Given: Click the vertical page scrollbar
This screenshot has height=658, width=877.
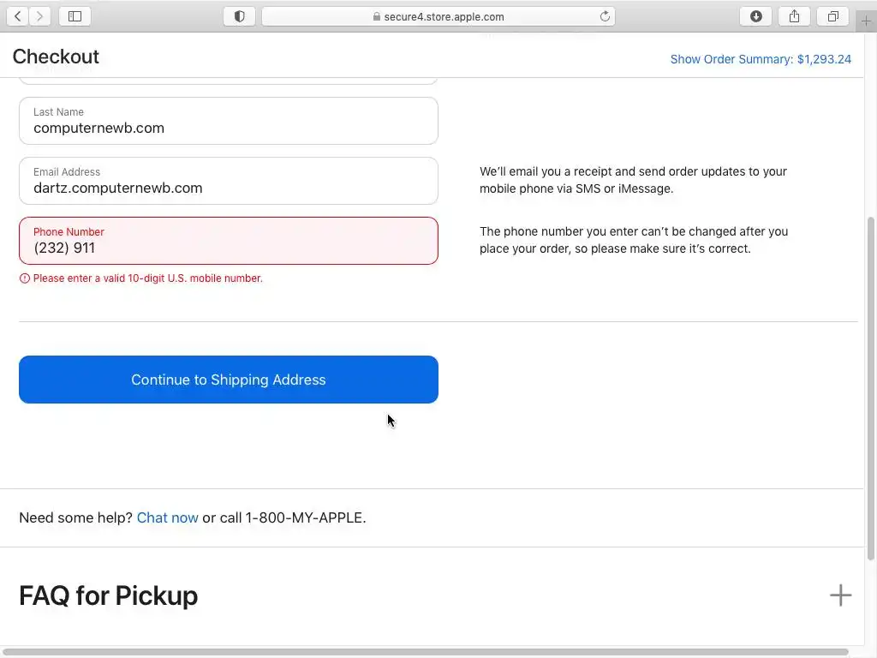Looking at the screenshot, I should pyautogui.click(x=871, y=386).
